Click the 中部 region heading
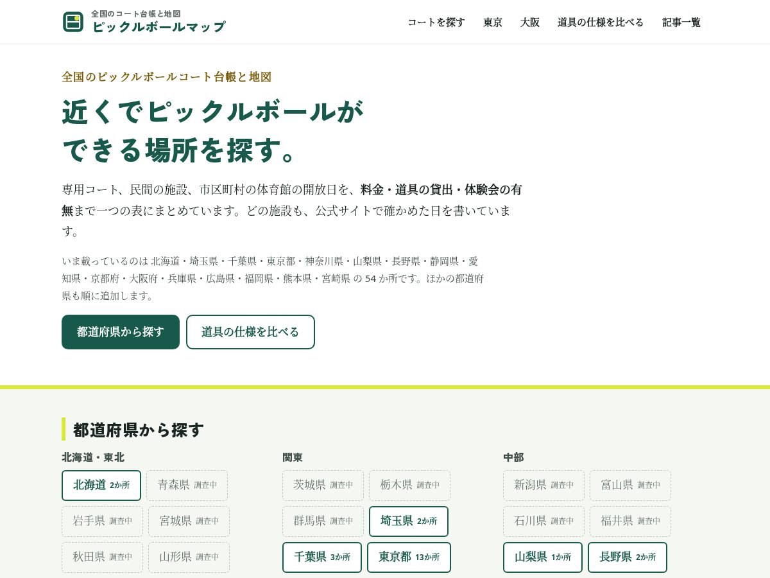 513,457
